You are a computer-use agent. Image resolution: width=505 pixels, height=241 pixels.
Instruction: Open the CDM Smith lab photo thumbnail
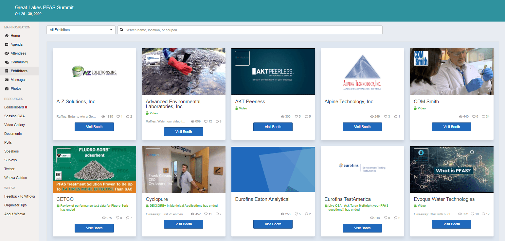(x=452, y=72)
